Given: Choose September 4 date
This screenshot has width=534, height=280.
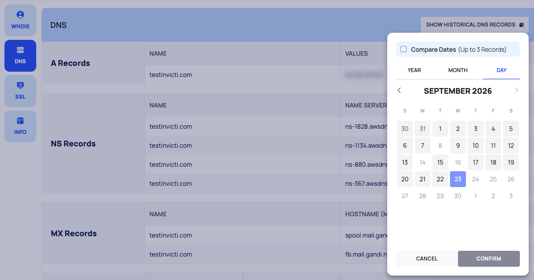Looking at the screenshot, I should coord(493,129).
